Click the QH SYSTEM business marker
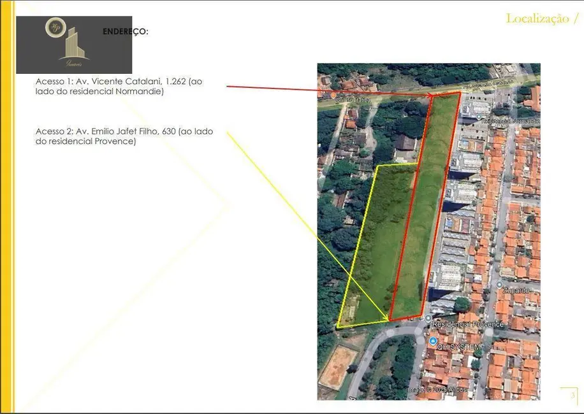The width and height of the screenshot is (584, 414). pyautogui.click(x=433, y=341)
